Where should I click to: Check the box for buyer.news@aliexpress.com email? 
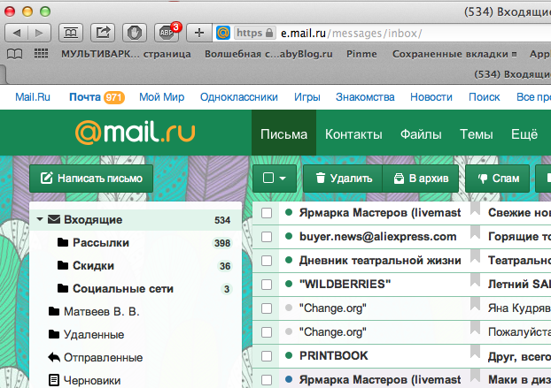click(266, 237)
